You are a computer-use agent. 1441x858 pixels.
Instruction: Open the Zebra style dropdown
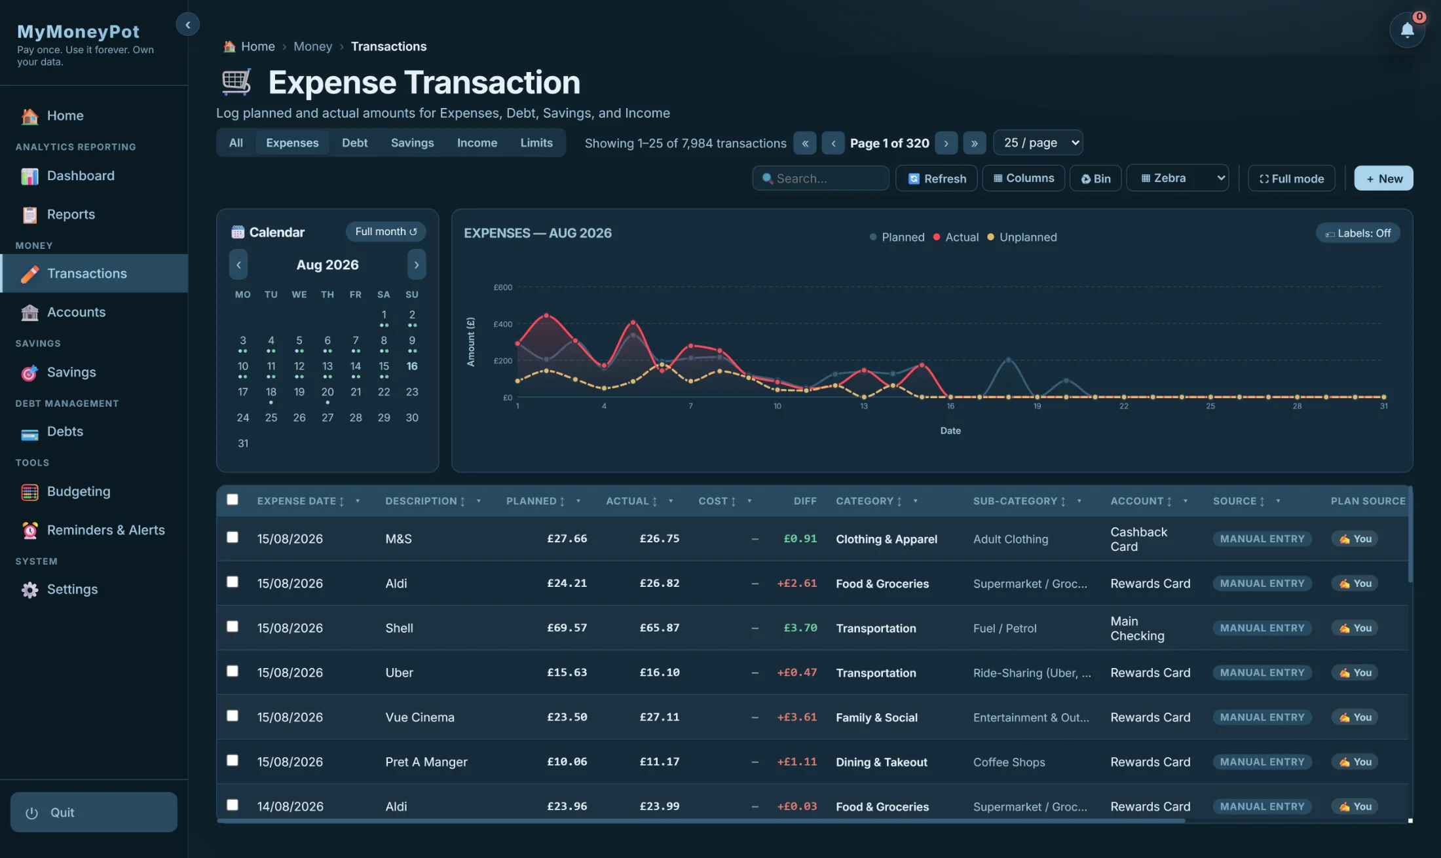[x=1178, y=178]
